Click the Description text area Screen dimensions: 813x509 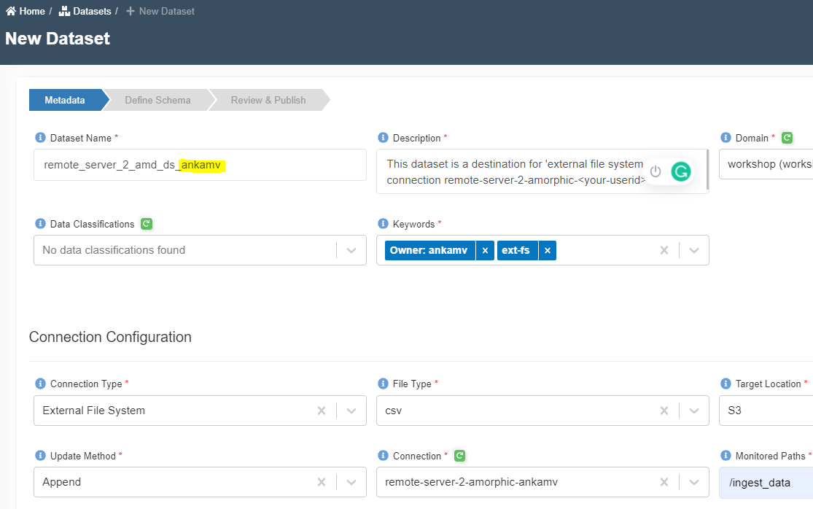pos(542,171)
